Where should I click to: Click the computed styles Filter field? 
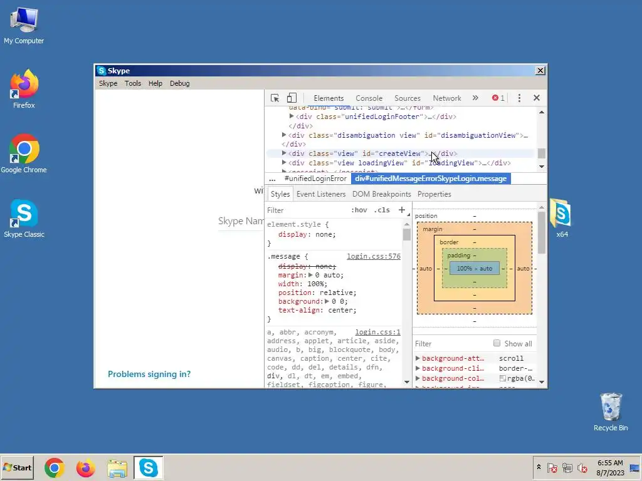pos(451,344)
